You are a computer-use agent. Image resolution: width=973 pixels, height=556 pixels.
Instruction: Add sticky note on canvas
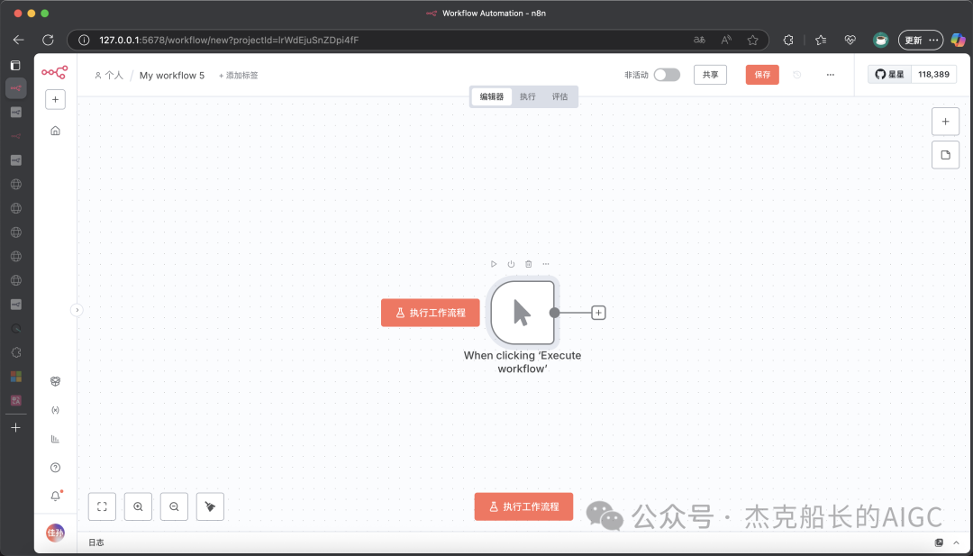click(x=945, y=155)
